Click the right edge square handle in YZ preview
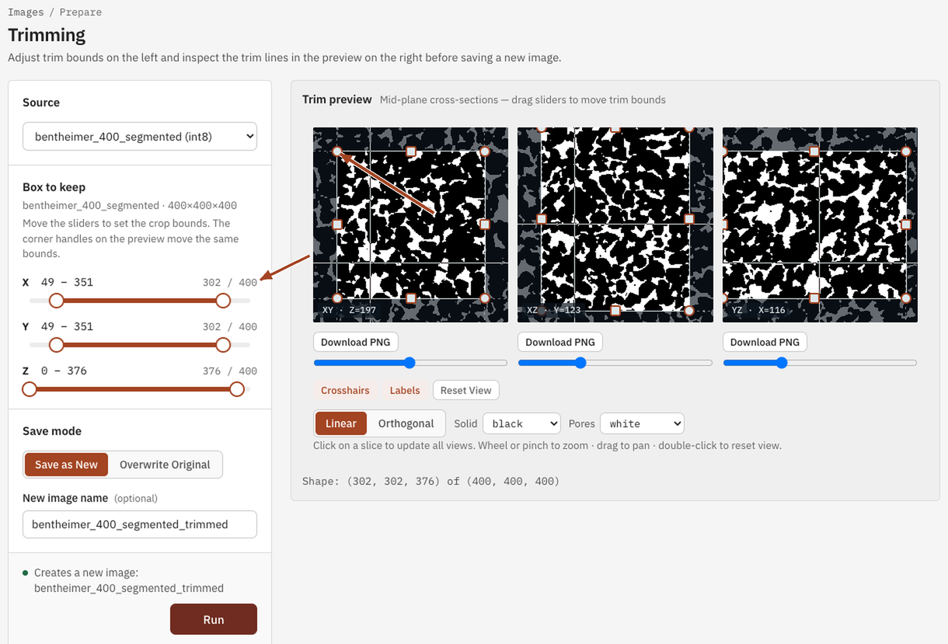The image size is (948, 644). click(906, 225)
